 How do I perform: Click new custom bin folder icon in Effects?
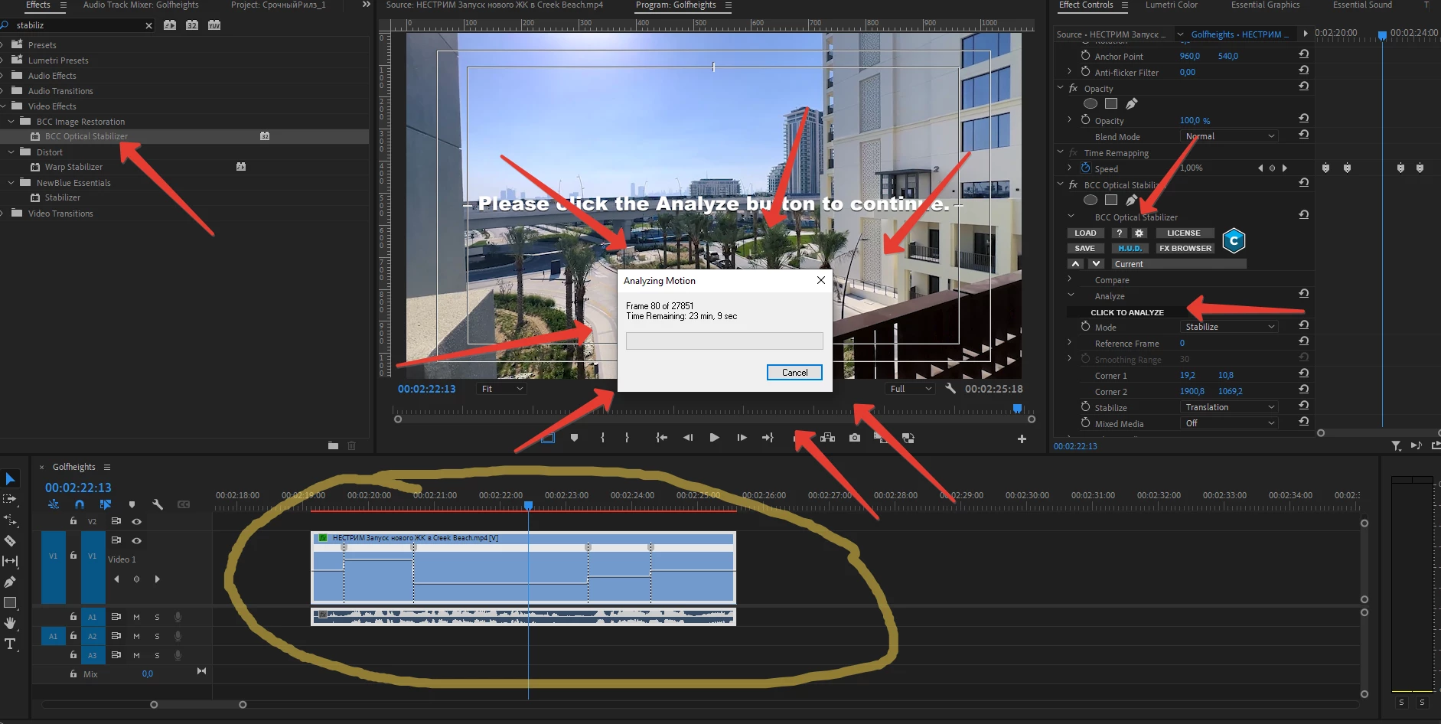pyautogui.click(x=333, y=445)
